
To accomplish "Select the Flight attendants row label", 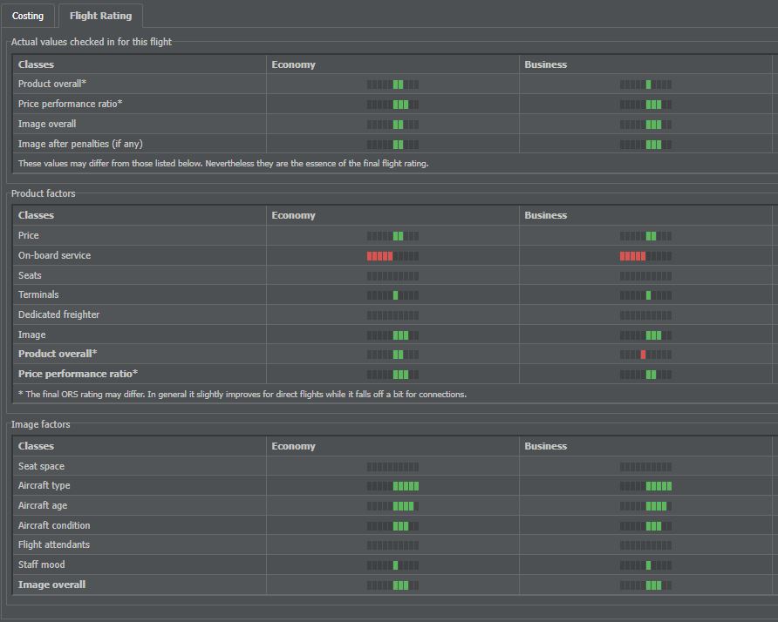I will tap(54, 544).
